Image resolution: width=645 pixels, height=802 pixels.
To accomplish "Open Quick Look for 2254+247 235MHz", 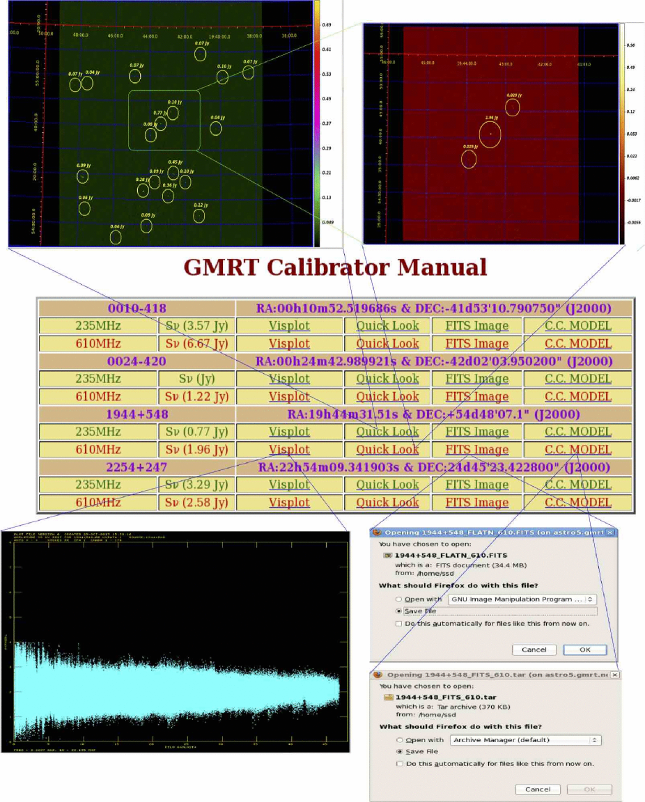I will (x=387, y=485).
